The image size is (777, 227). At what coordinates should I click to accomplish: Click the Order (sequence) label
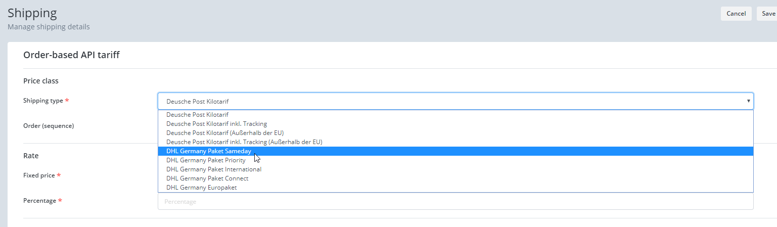pyautogui.click(x=49, y=125)
